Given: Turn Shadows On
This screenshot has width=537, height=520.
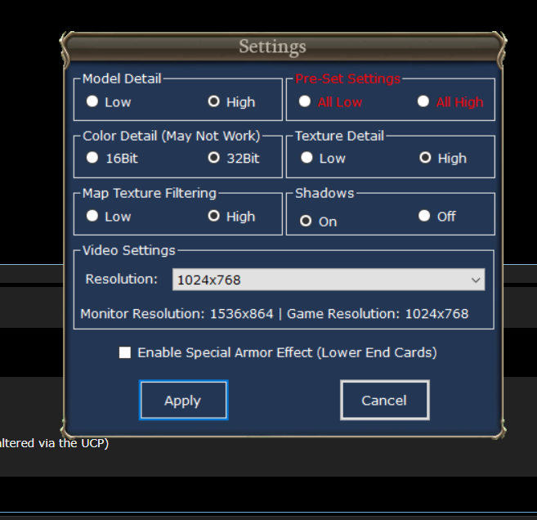Looking at the screenshot, I should 306,221.
